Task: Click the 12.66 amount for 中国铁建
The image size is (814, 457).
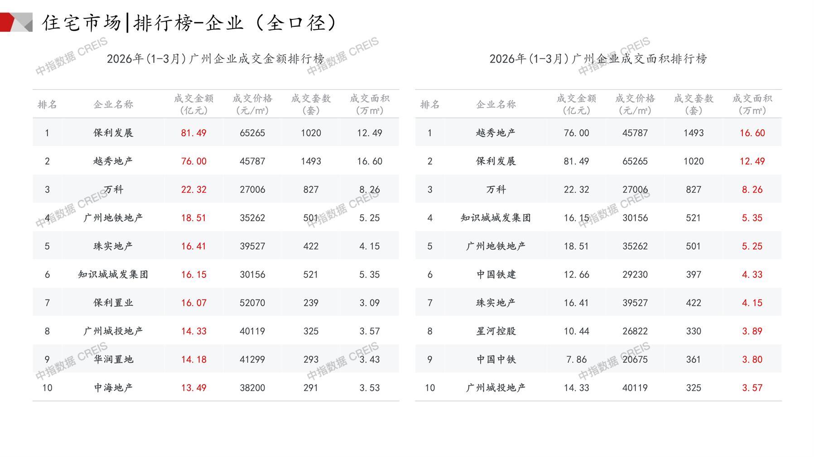Action: [576, 275]
